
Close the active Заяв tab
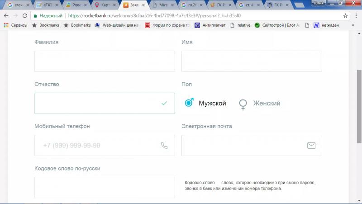coord(143,5)
